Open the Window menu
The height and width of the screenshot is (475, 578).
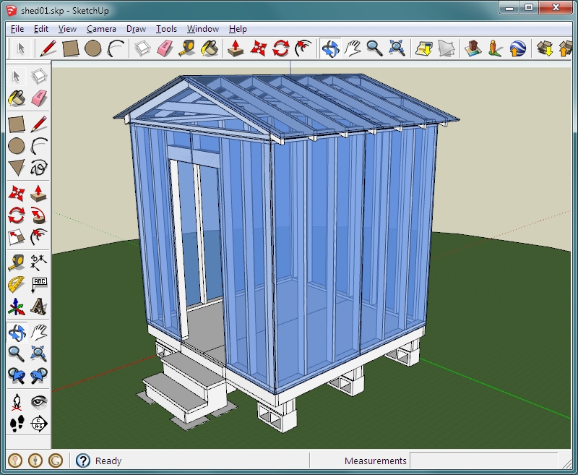(203, 29)
